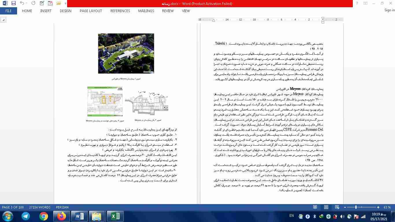Open the Customize Quick Access Toolbar dropdown
The image size is (395, 222).
tap(66, 3)
